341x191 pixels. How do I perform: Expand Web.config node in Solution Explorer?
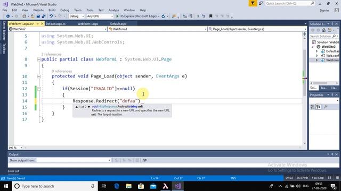317,56
